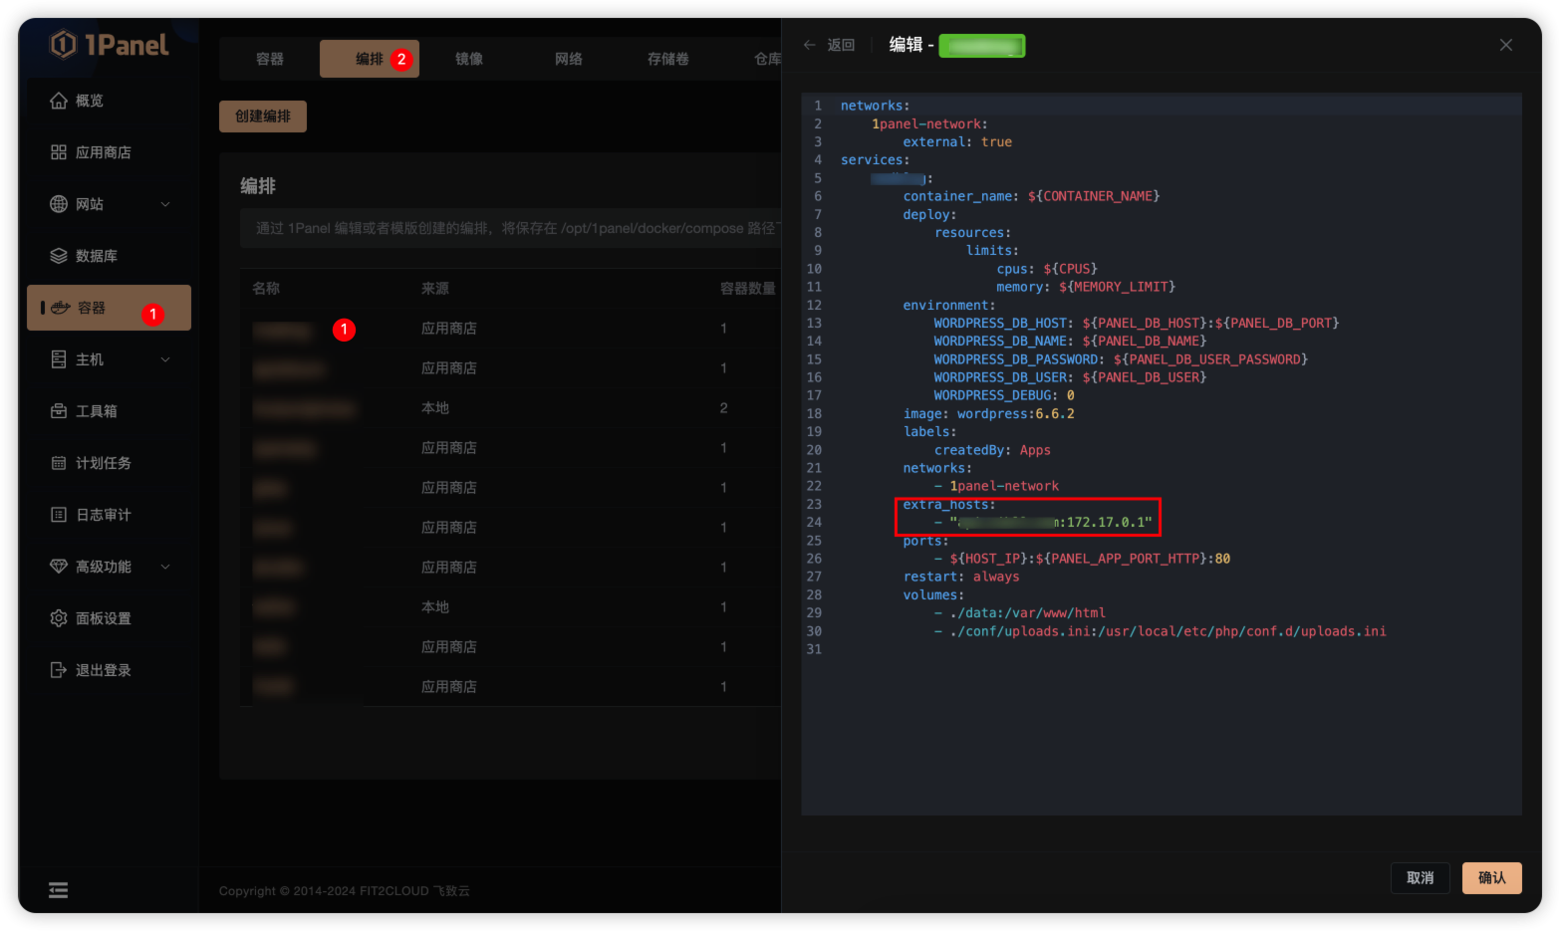Image resolution: width=1560 pixels, height=931 pixels.
Task: Open the 网络 tab
Action: (x=569, y=59)
